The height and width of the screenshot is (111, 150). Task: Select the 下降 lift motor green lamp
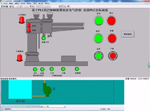point(63,69)
